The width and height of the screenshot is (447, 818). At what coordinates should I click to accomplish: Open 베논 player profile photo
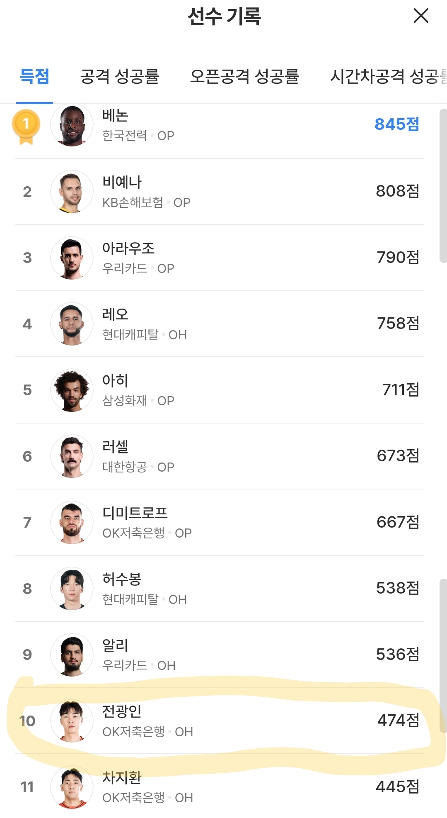point(72,125)
